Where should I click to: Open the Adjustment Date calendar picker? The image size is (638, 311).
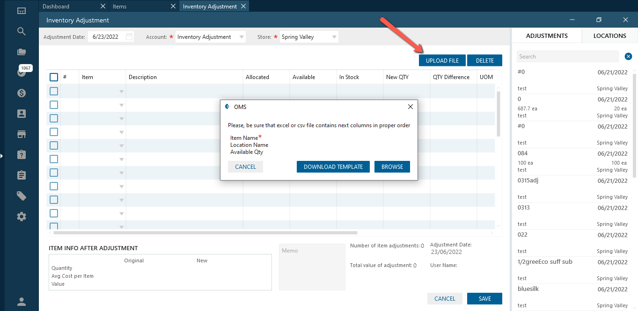(129, 37)
